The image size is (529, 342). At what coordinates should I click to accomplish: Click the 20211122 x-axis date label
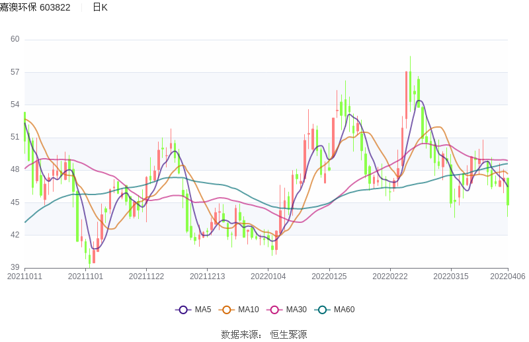click(146, 277)
